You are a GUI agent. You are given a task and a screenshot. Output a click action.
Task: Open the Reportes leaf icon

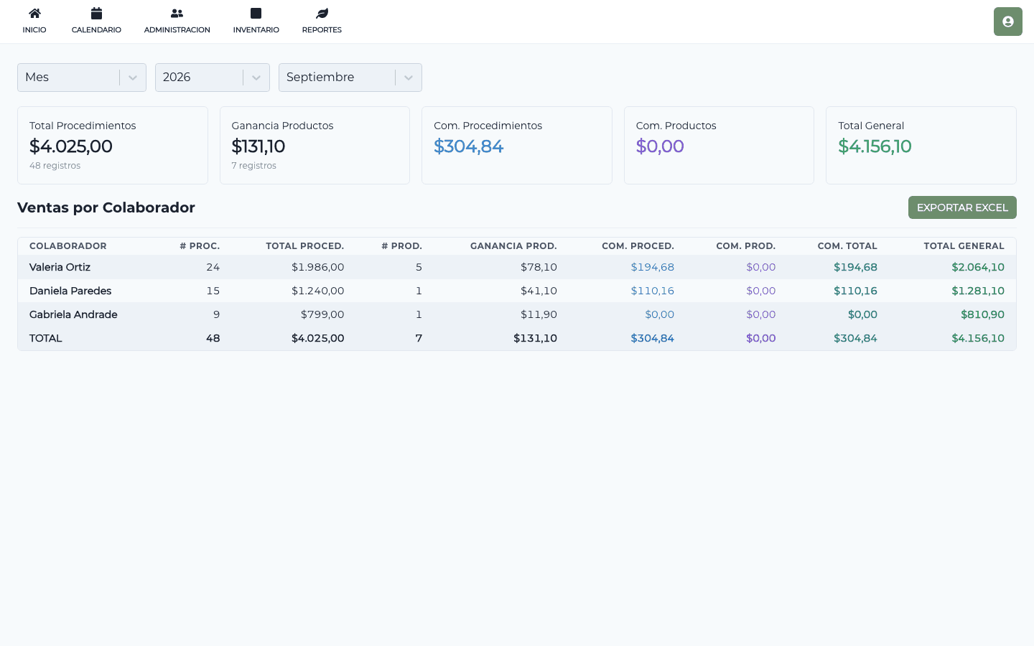click(x=322, y=13)
